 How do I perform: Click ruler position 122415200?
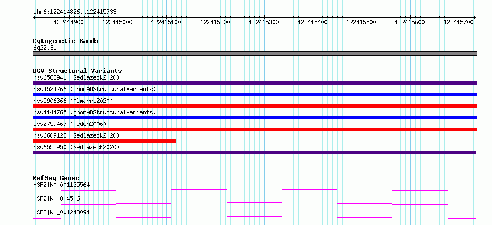point(215,22)
